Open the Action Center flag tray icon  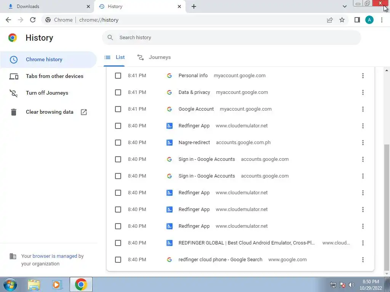point(342,285)
